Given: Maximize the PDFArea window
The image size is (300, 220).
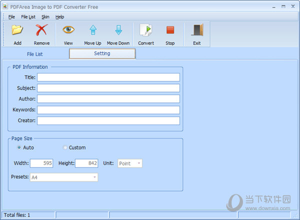Looking at the screenshot, I should click(283, 6).
